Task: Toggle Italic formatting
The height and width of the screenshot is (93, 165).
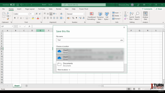Action: coord(18,18)
